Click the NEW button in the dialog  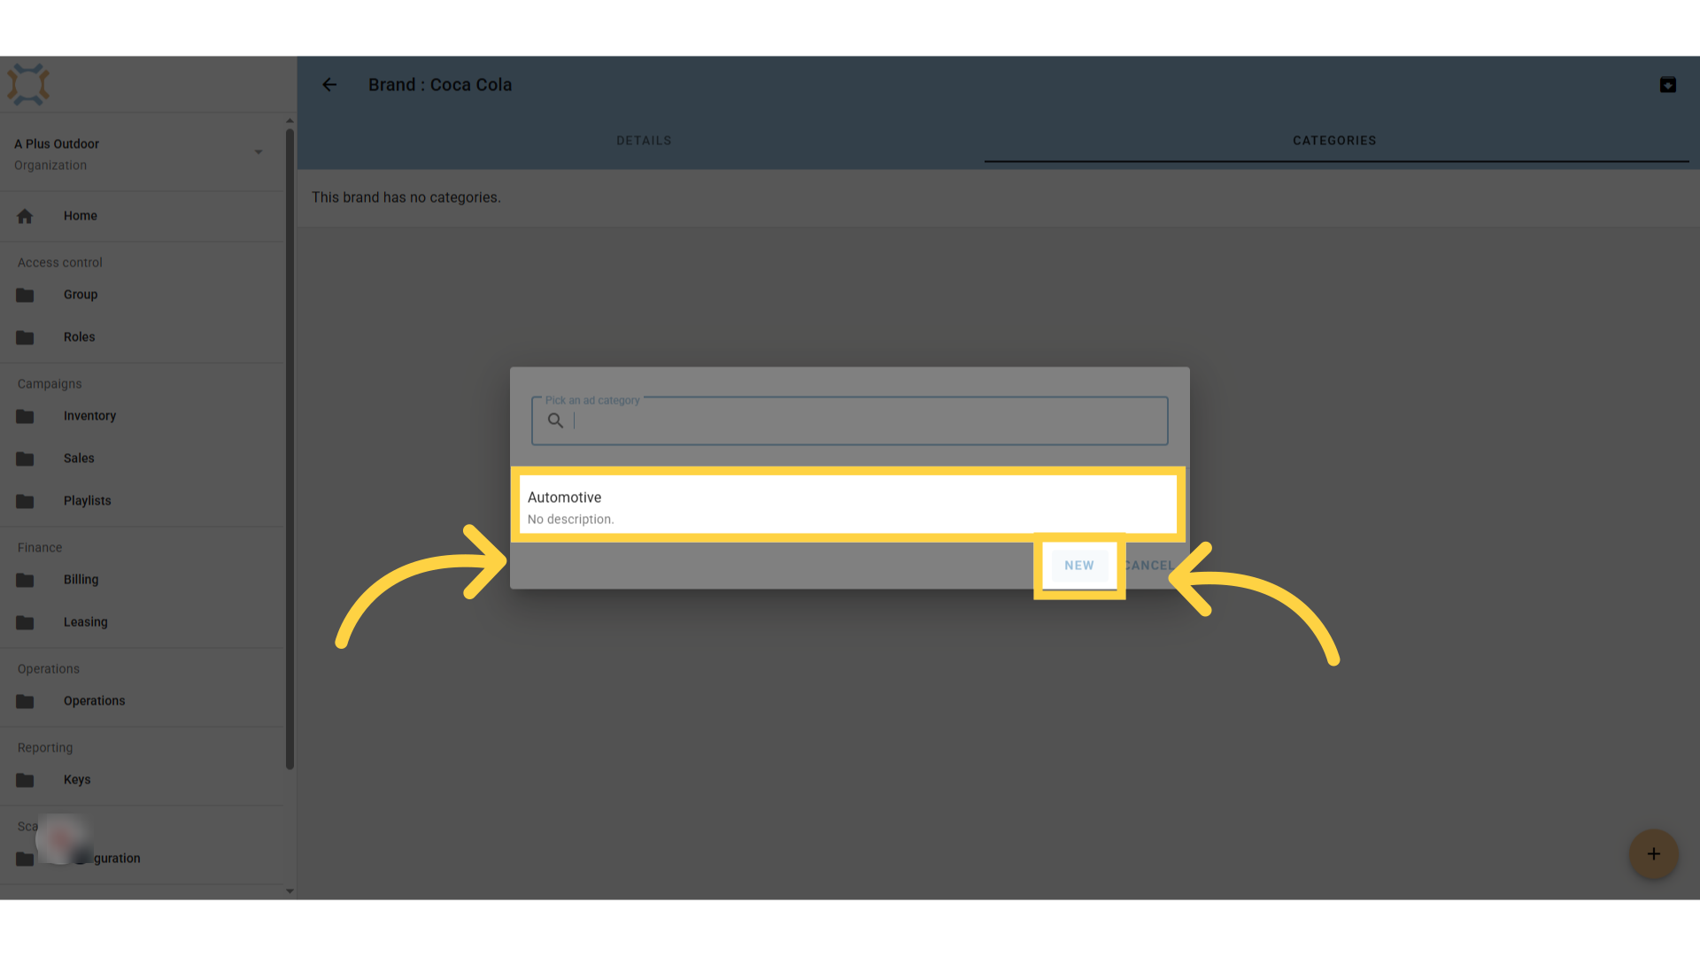pyautogui.click(x=1078, y=566)
